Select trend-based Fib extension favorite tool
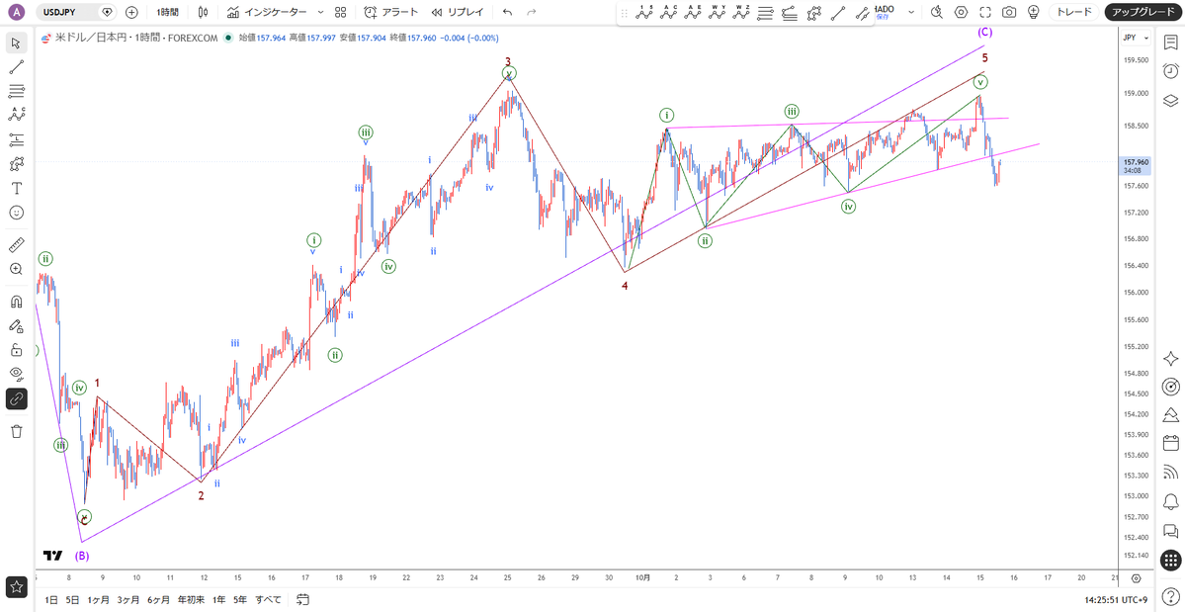 pyautogui.click(x=790, y=12)
